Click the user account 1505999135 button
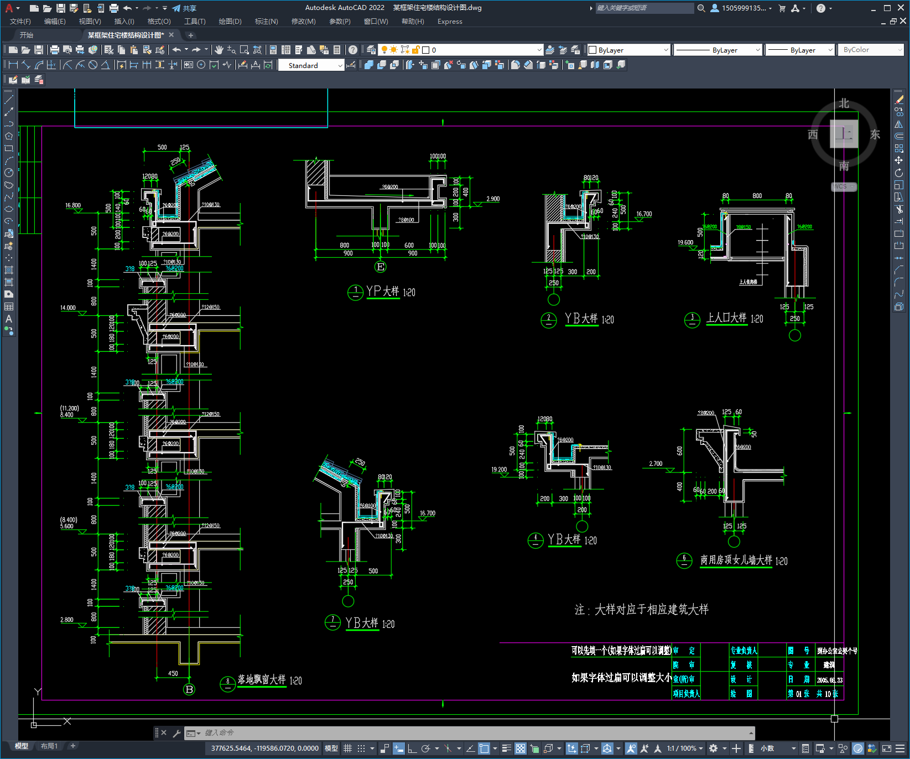910x759 pixels. [x=741, y=8]
